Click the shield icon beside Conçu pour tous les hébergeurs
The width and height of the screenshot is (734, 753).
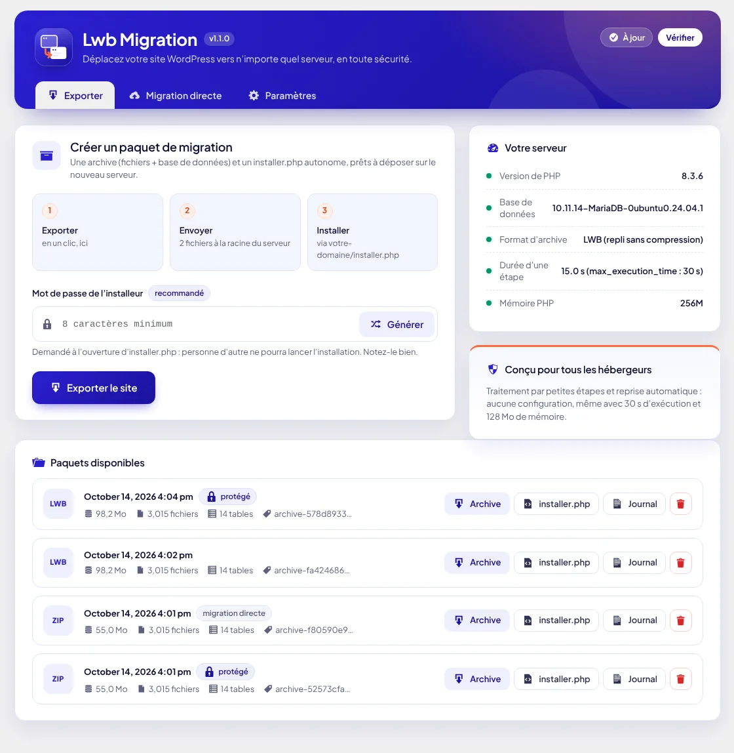(493, 369)
